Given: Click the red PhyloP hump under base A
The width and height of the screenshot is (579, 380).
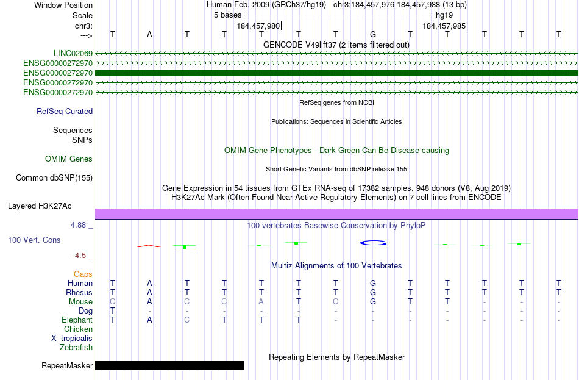Looking at the screenshot, I should point(149,246).
